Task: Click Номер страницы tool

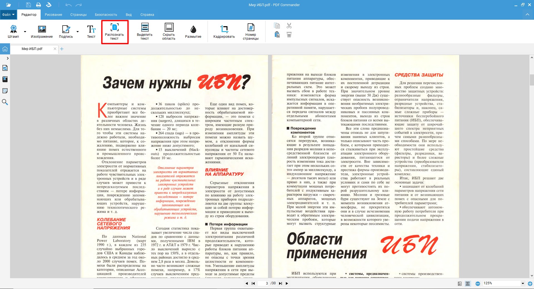Action: click(251, 32)
